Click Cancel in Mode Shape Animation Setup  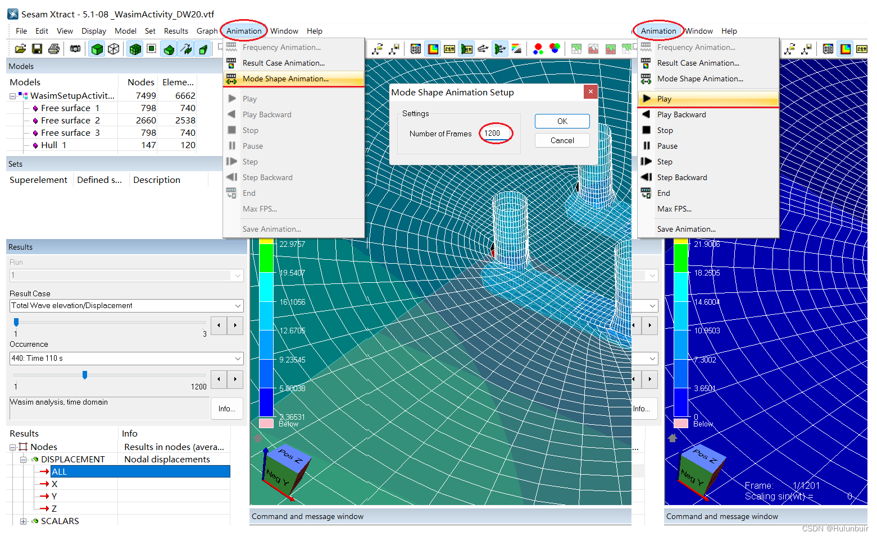pos(562,140)
